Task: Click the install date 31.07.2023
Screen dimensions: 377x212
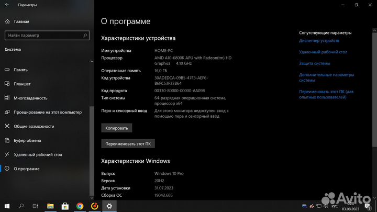Action: 164,188
